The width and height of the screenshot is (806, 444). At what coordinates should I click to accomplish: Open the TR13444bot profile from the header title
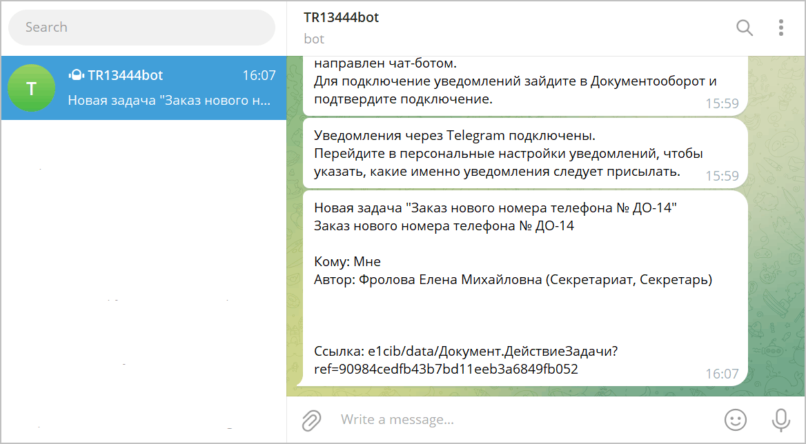click(x=342, y=17)
